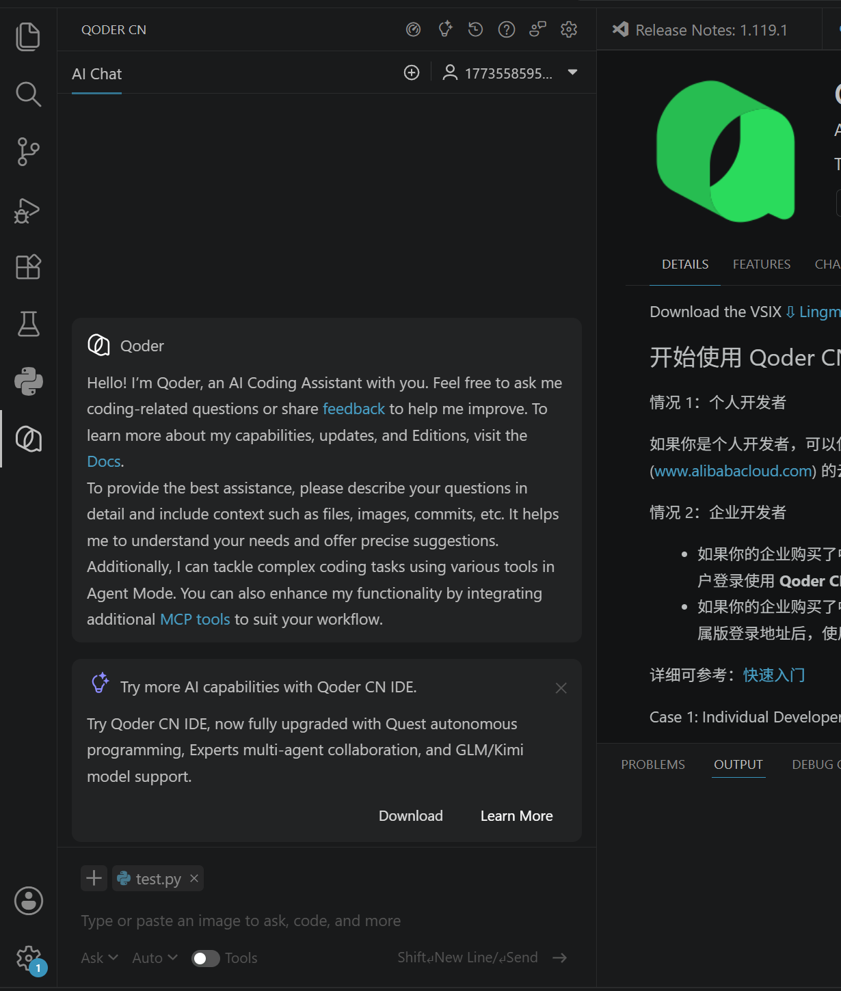Switch to the AI Chat tab

pyautogui.click(x=96, y=74)
